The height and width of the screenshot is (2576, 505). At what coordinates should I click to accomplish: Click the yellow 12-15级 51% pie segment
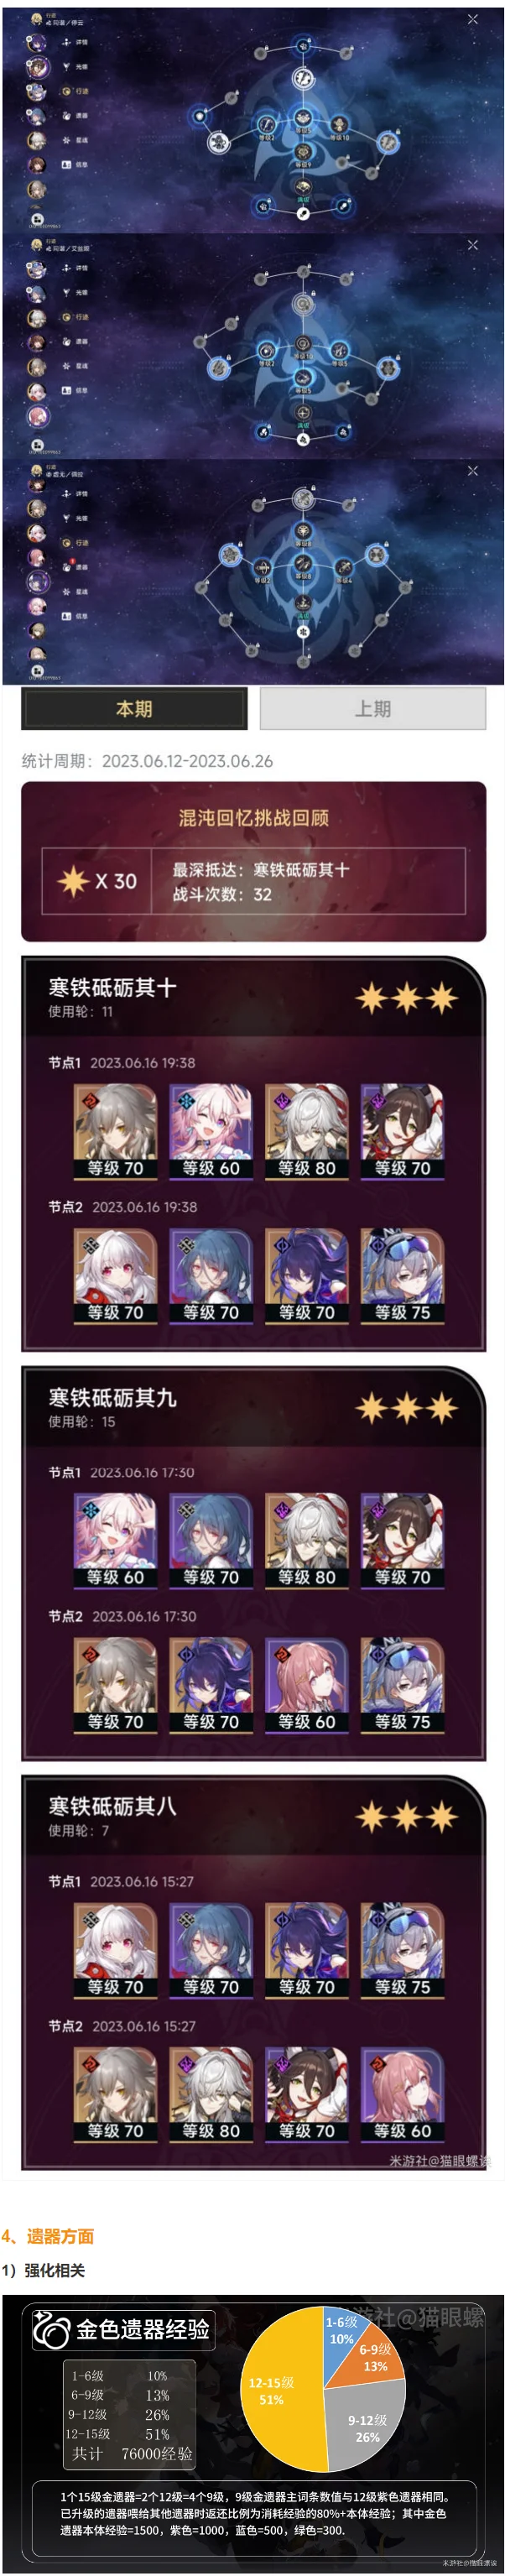275,2393
